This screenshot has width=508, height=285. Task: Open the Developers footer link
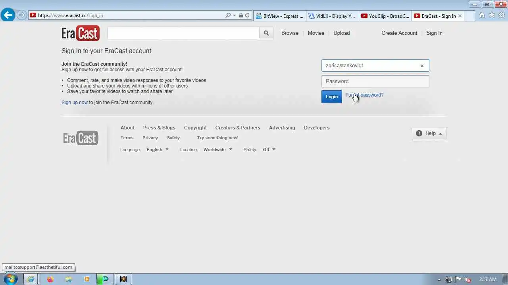[x=317, y=128]
